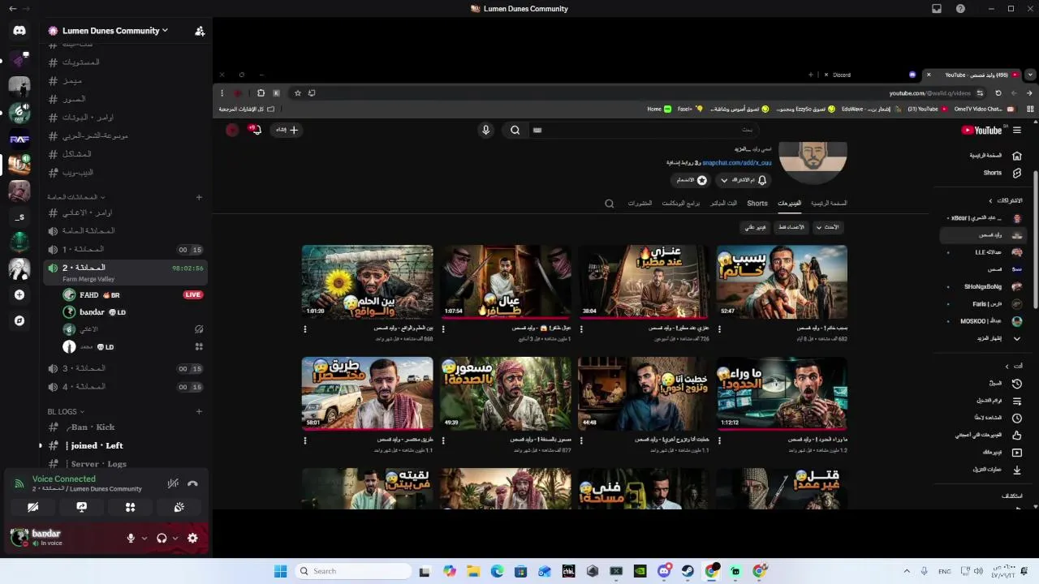This screenshot has width=1039, height=584.
Task: Select الفيديوهات tab on streamed YouTube channel
Action: tap(789, 204)
